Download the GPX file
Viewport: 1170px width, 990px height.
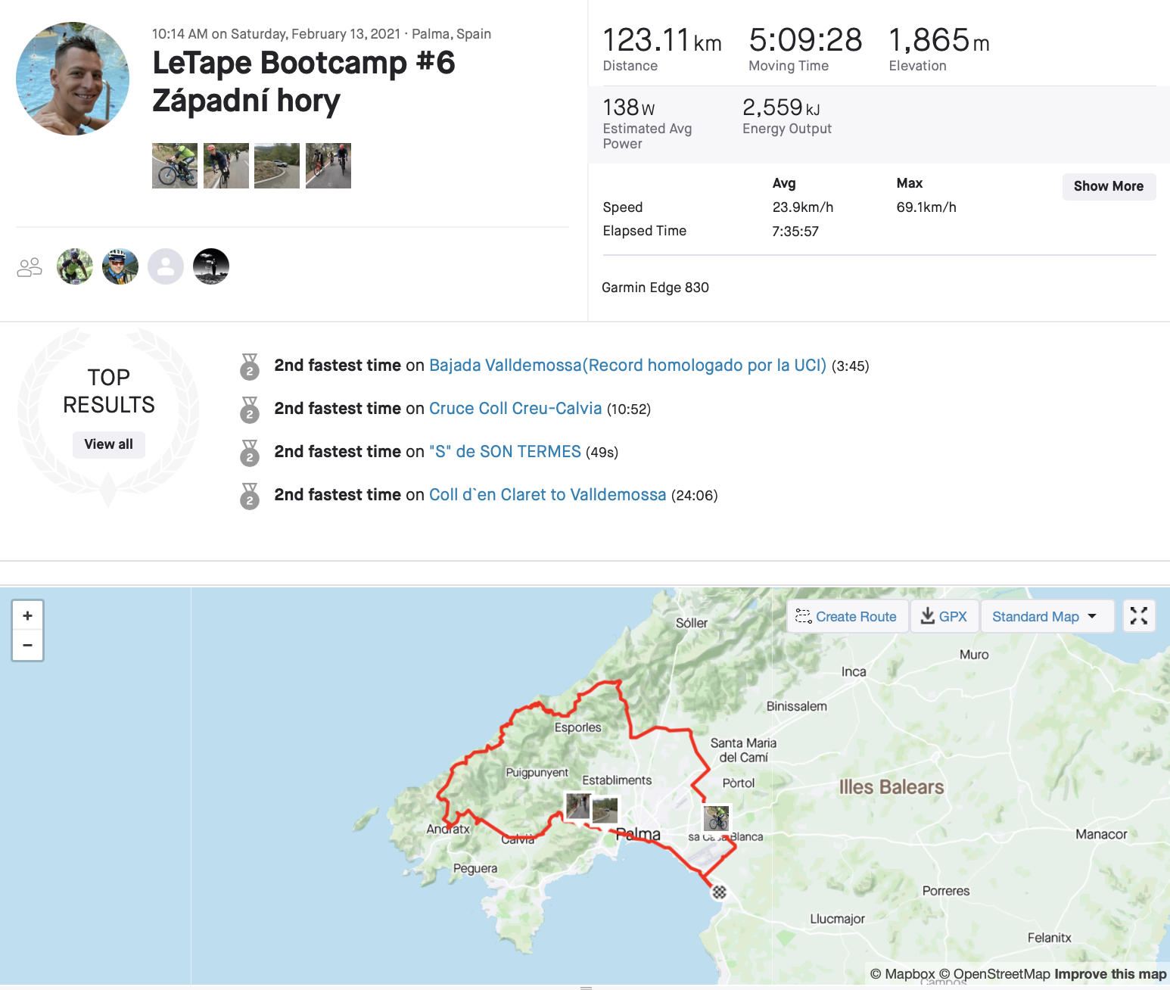(x=944, y=616)
